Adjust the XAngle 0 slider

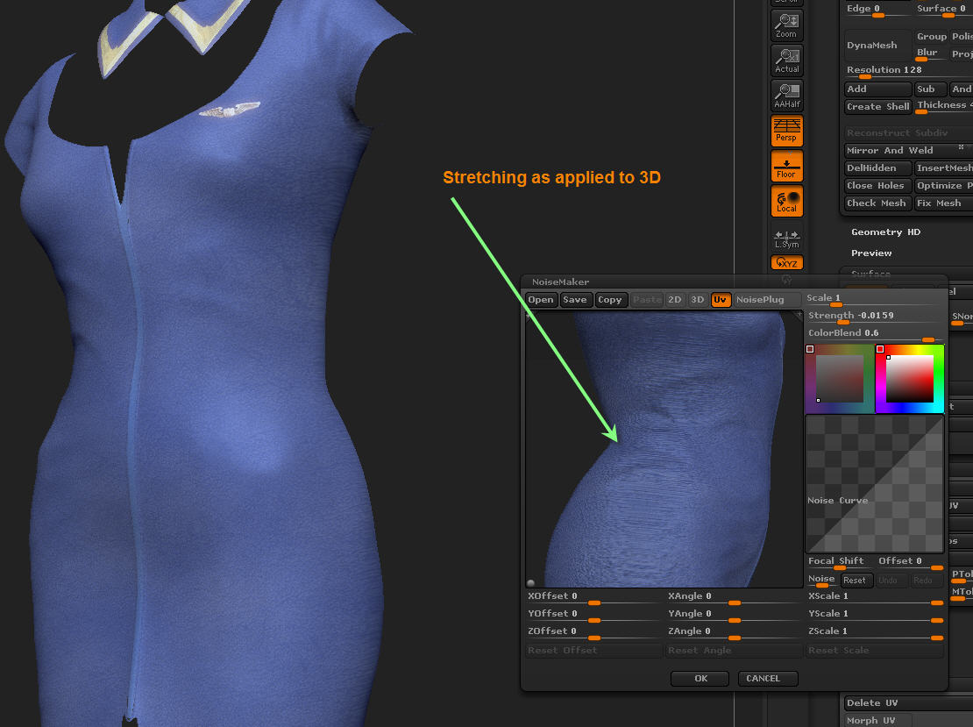(734, 597)
